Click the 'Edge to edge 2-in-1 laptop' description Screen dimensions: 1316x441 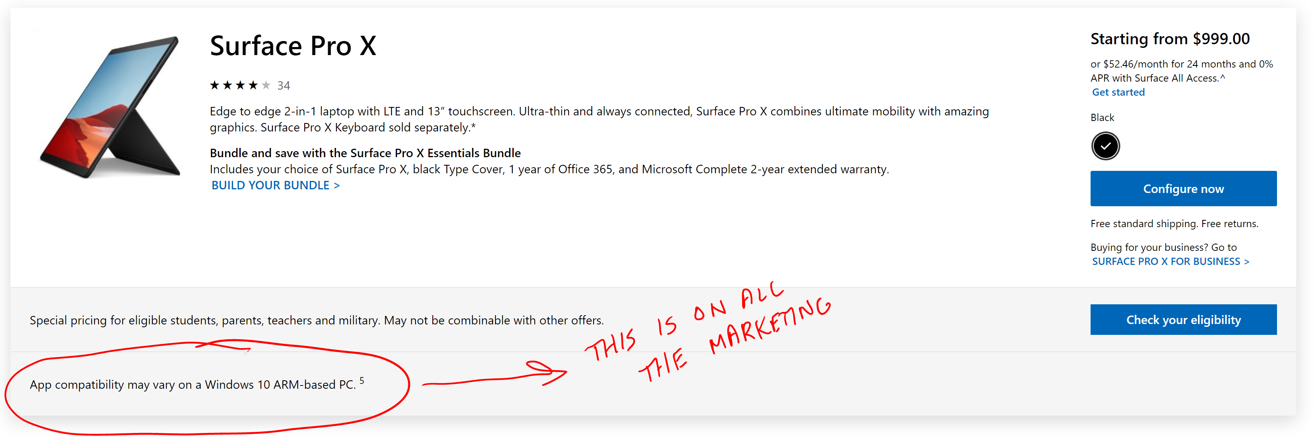(x=599, y=119)
